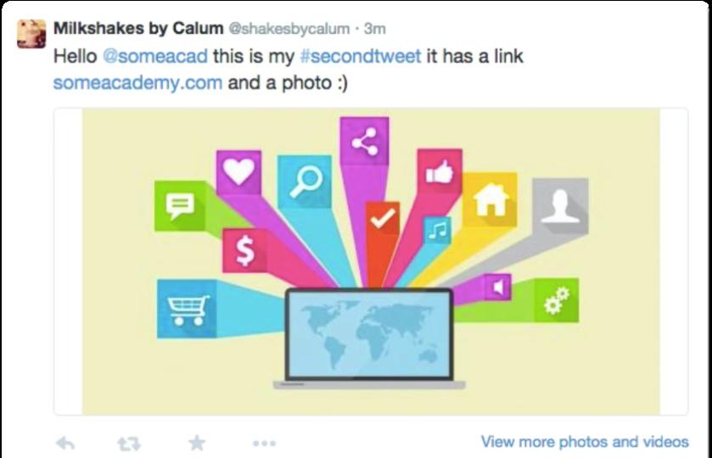The image size is (712, 458).
Task: Click the green gears icon in photo
Action: [x=557, y=300]
